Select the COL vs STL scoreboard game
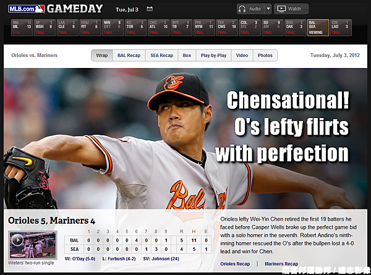Screen dimensions: 371x275 (249, 28)
